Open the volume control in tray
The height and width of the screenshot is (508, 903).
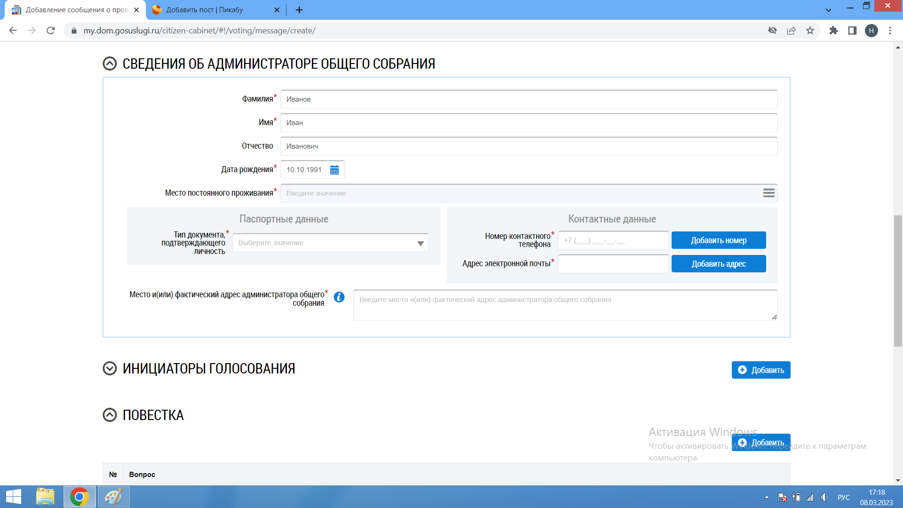[x=824, y=497]
